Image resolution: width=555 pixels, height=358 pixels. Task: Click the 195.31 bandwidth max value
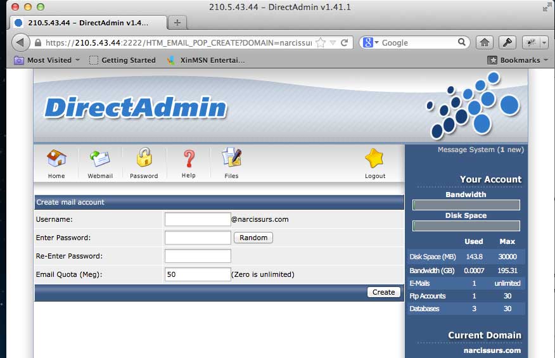point(507,271)
